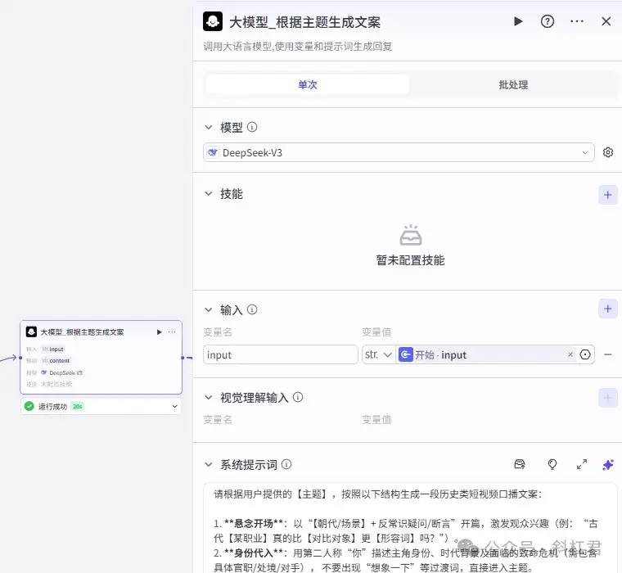Open variable selector circle icon
This screenshot has width=622, height=573.
[x=585, y=354]
